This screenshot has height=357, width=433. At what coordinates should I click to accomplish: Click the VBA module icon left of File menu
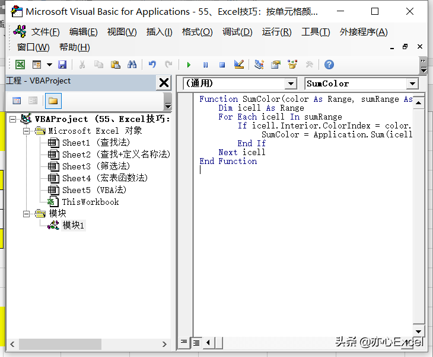(20, 31)
